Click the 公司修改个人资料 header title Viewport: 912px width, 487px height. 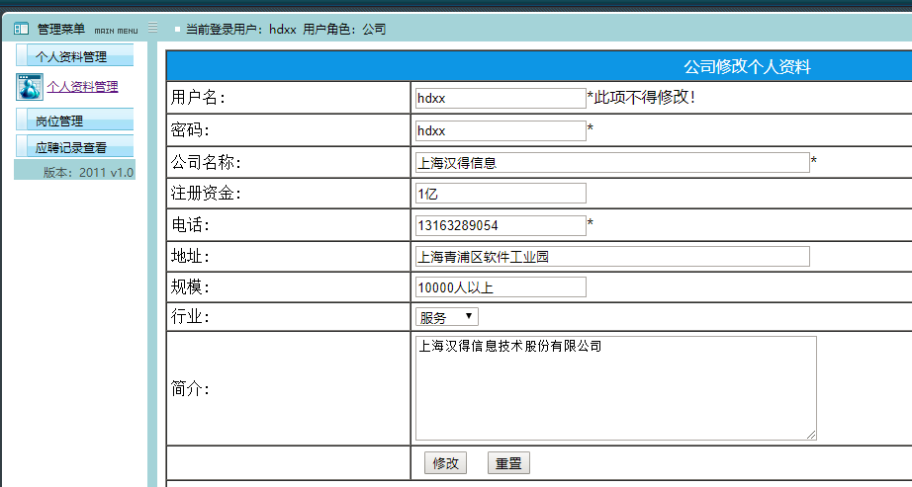tap(748, 67)
